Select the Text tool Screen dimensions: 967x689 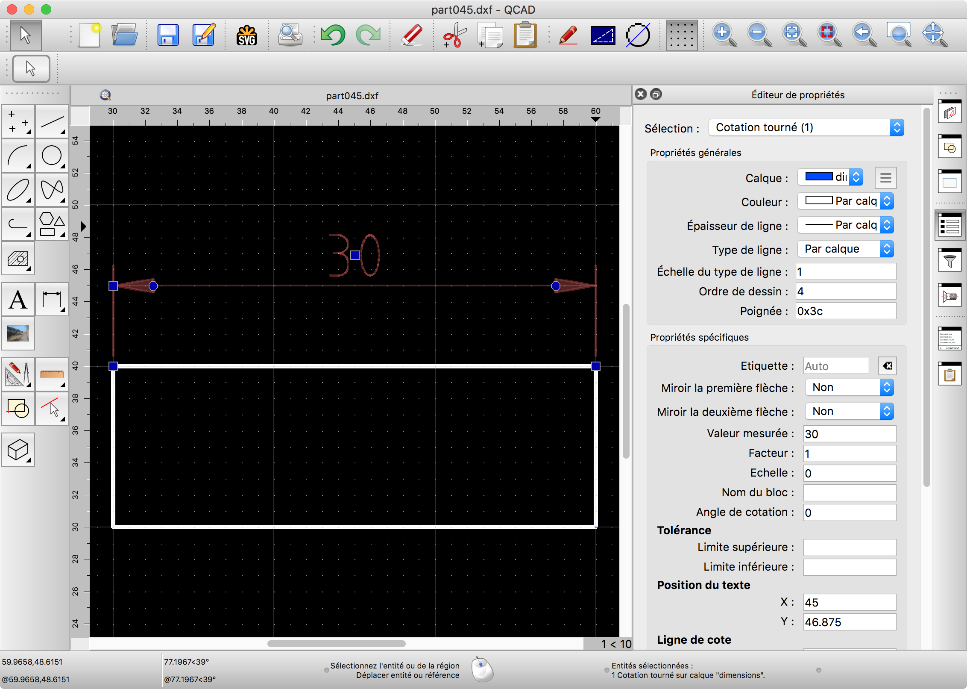pos(18,300)
